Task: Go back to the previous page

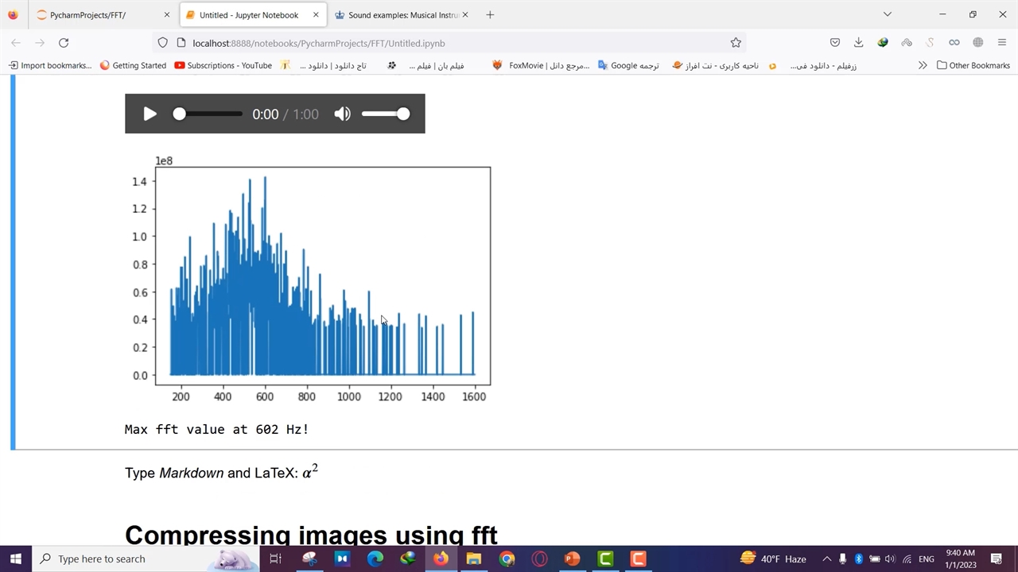Action: (x=16, y=43)
